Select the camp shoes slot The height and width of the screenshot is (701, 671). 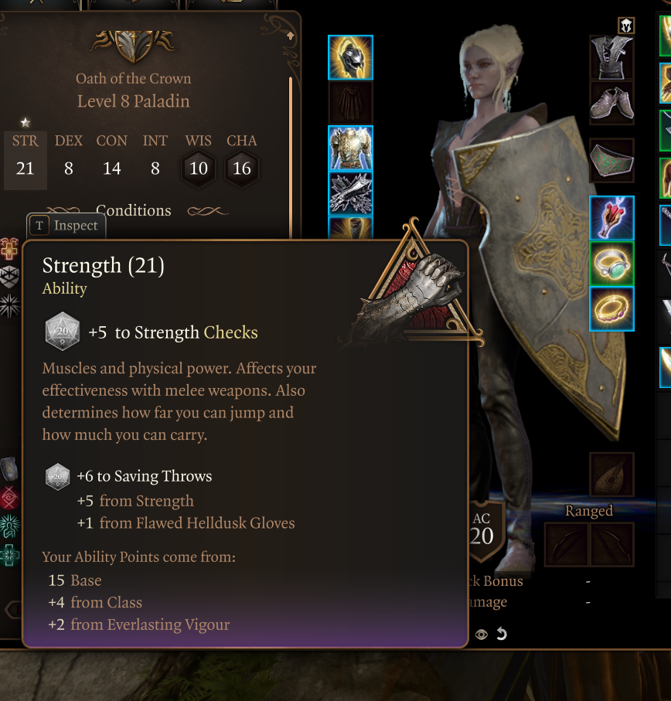coord(611,103)
